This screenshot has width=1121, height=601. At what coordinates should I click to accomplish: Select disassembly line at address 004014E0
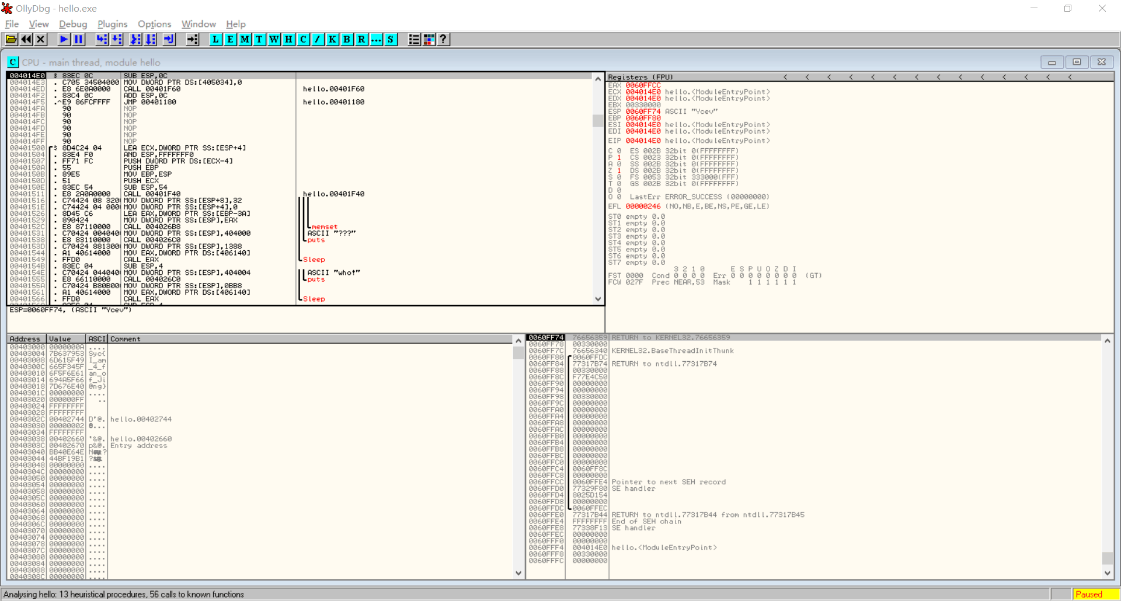coord(300,76)
